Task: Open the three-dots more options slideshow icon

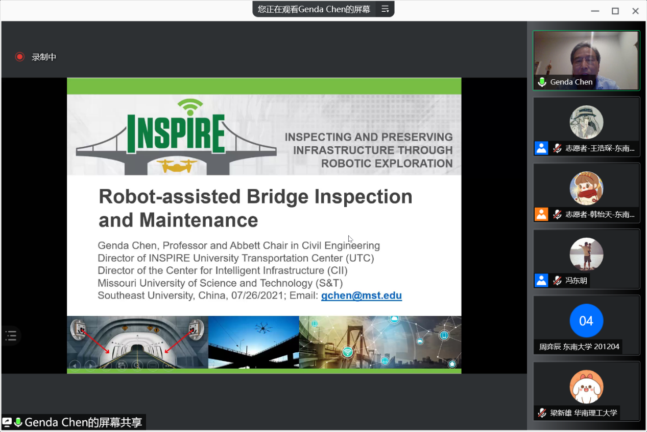Action: 168,365
